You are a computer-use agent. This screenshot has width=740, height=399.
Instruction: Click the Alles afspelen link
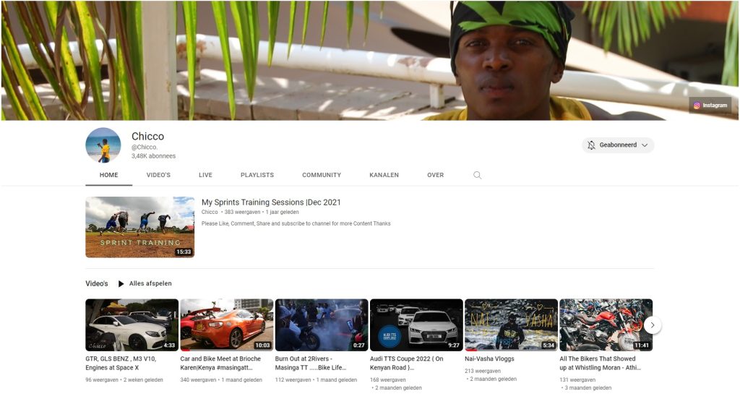[150, 284]
